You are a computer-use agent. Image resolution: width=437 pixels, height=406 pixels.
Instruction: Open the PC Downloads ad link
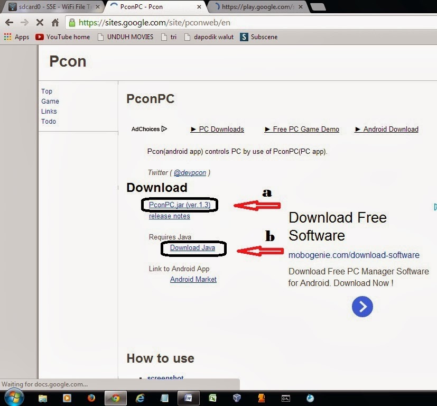[x=217, y=129]
